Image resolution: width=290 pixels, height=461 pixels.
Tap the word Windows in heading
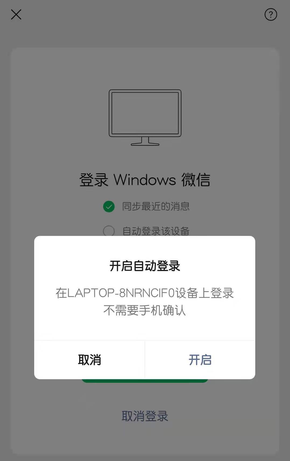point(145,180)
